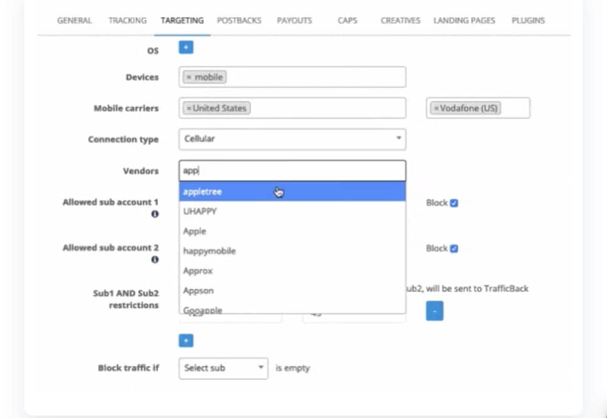Toggle Block checkbox for sub account 2
Image resolution: width=607 pixels, height=418 pixels.
[454, 248]
